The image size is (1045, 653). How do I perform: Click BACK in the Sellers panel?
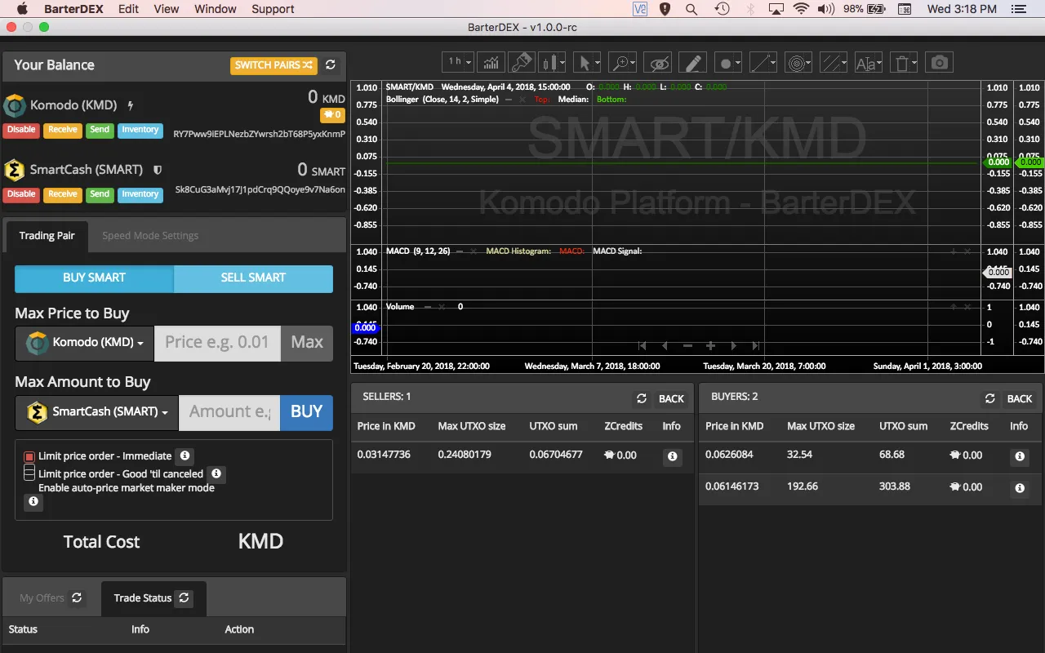671,398
